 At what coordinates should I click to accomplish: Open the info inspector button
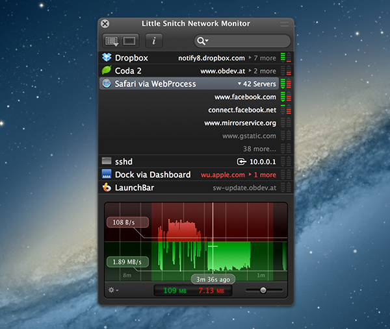tap(154, 41)
